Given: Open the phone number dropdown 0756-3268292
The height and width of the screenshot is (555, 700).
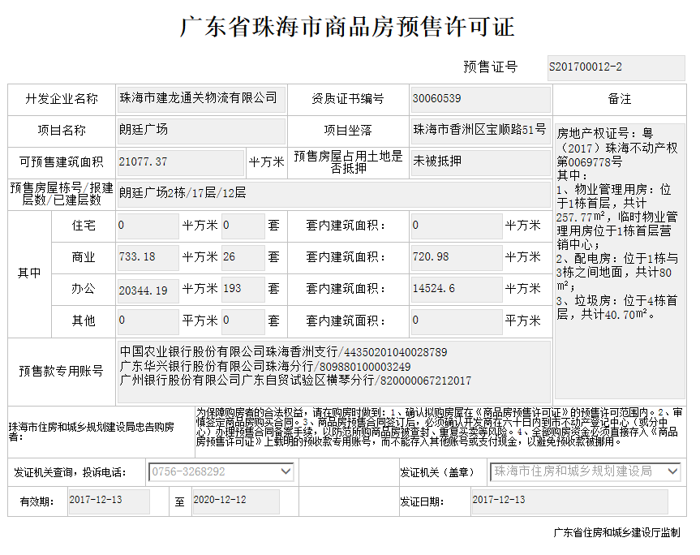Looking at the screenshot, I should coord(221,471).
